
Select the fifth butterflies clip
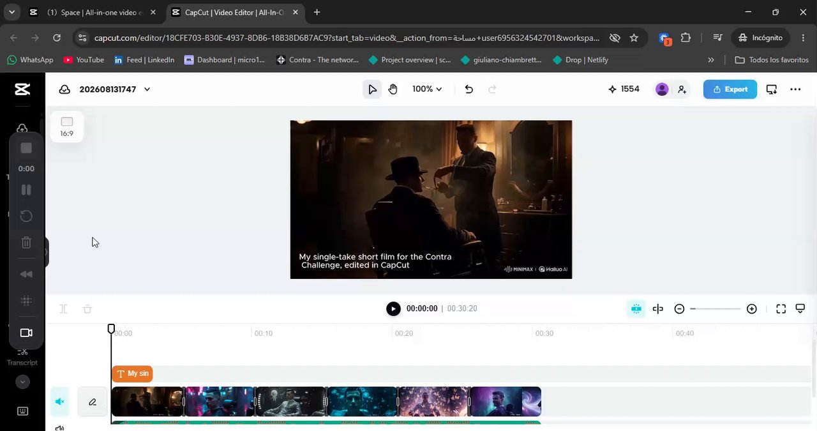(x=434, y=402)
